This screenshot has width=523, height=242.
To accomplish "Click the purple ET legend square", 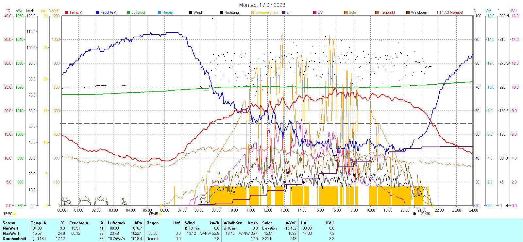I will click(284, 12).
